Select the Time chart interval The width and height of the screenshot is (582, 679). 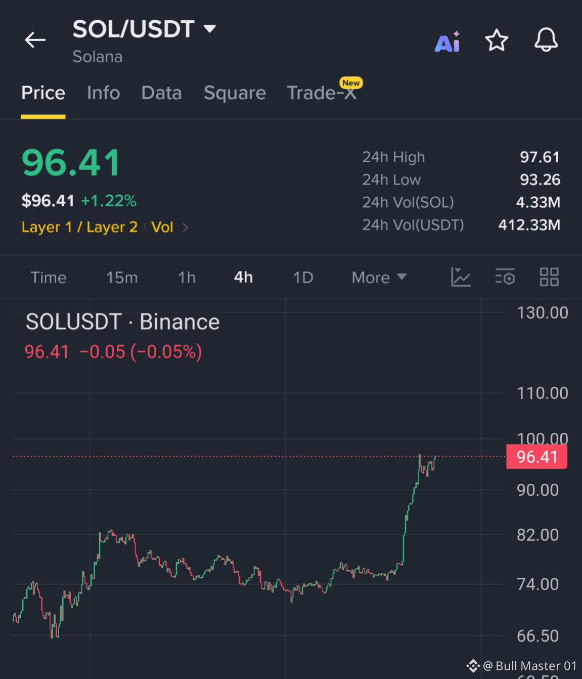[49, 278]
